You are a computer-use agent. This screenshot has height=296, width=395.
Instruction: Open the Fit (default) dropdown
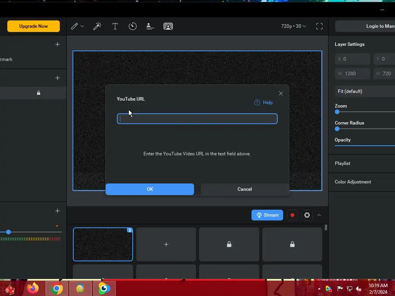[365, 91]
